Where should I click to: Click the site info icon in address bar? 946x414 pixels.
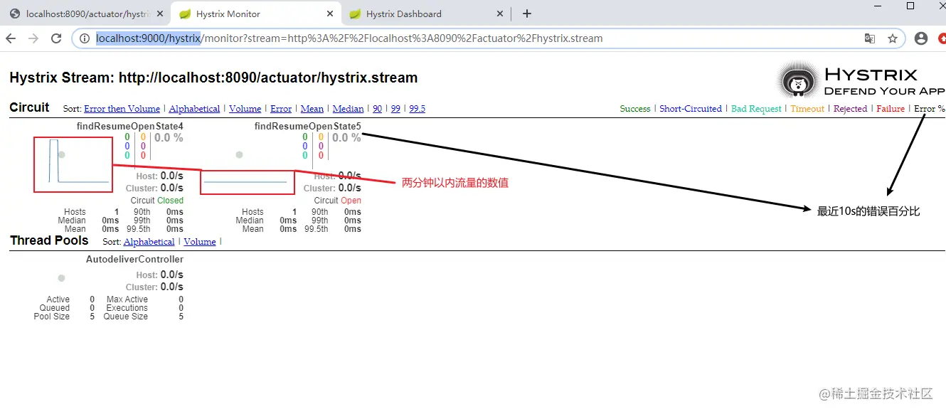tap(85, 38)
